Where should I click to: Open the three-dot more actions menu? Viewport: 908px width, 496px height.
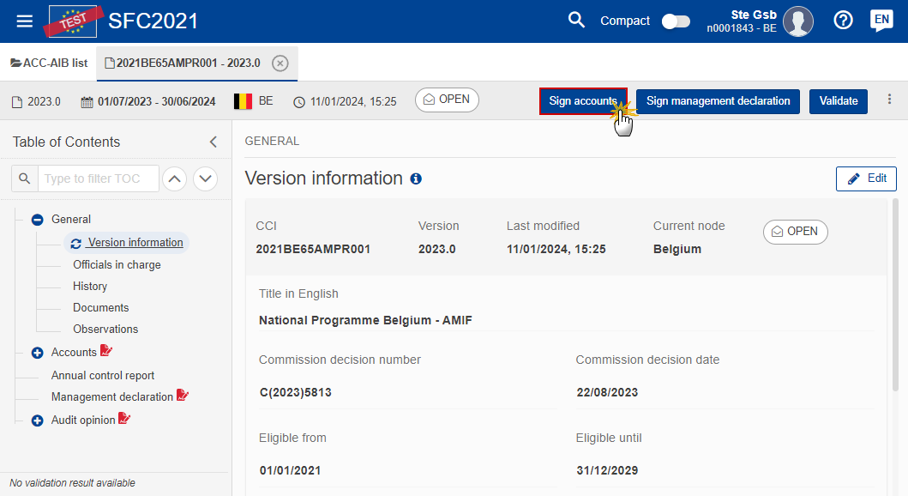(x=889, y=100)
